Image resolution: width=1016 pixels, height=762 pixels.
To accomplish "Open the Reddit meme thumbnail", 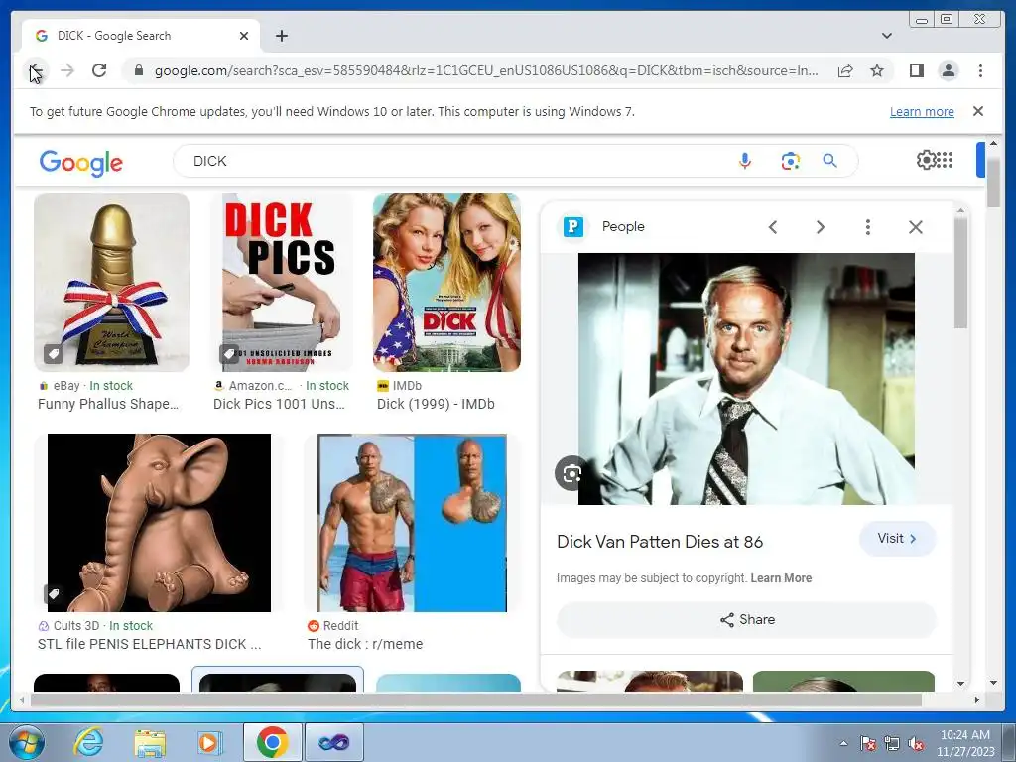I will [412, 523].
